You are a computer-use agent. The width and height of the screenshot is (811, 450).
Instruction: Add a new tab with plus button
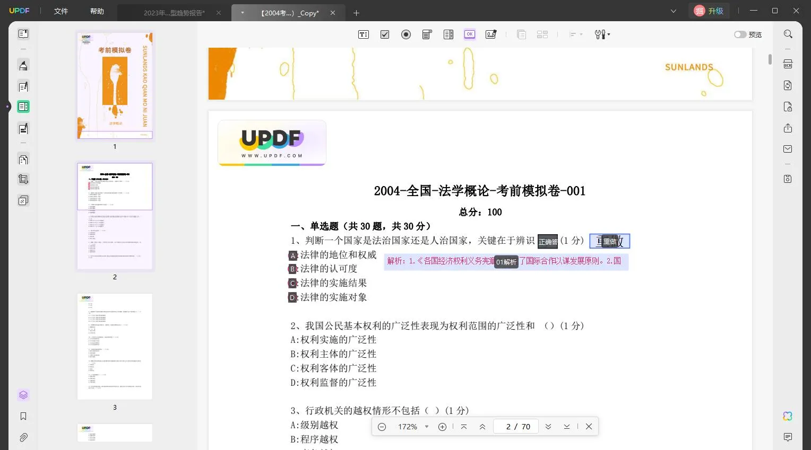tap(356, 13)
